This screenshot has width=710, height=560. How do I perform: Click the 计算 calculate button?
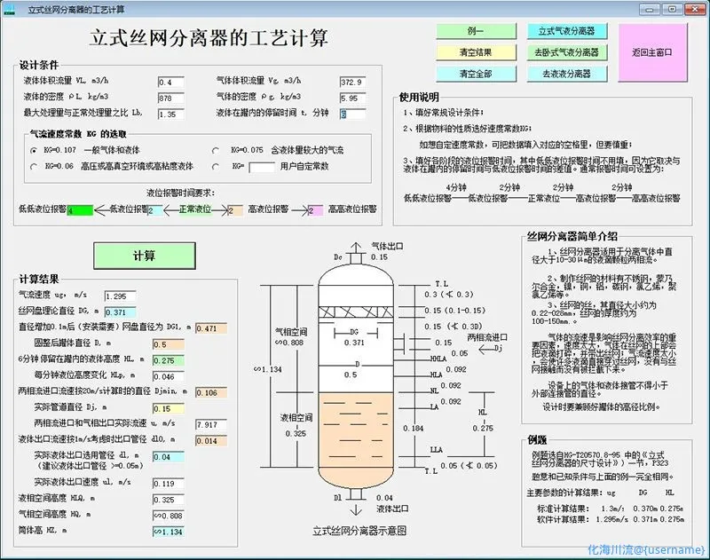(x=145, y=256)
